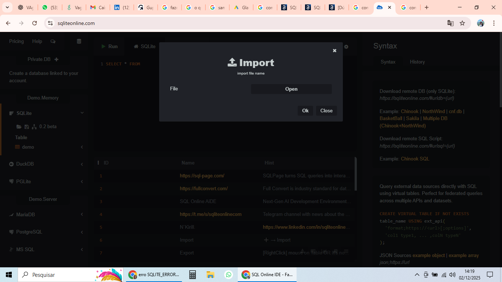Viewport: 502px width, 282px height.
Task: Switch to the Syntax tab
Action: pyautogui.click(x=388, y=62)
